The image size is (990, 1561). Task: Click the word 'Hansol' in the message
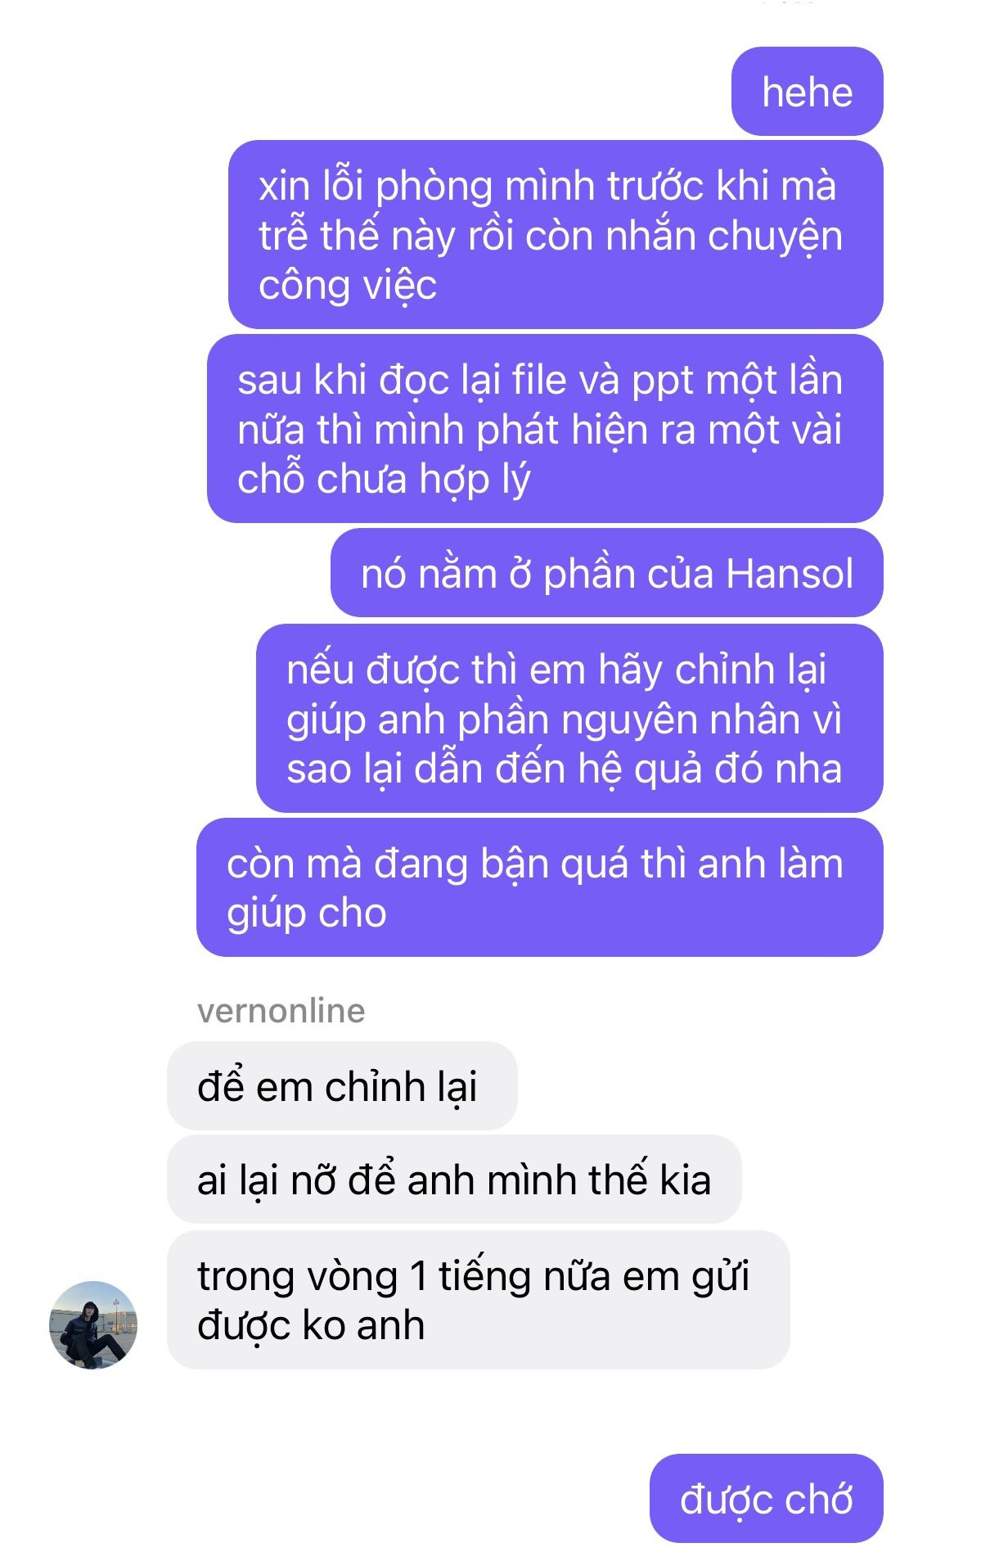point(790,574)
